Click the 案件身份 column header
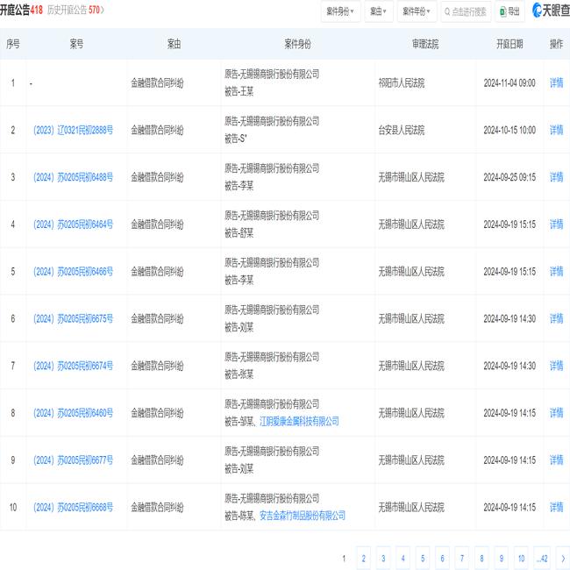The image size is (570, 570). (x=297, y=44)
